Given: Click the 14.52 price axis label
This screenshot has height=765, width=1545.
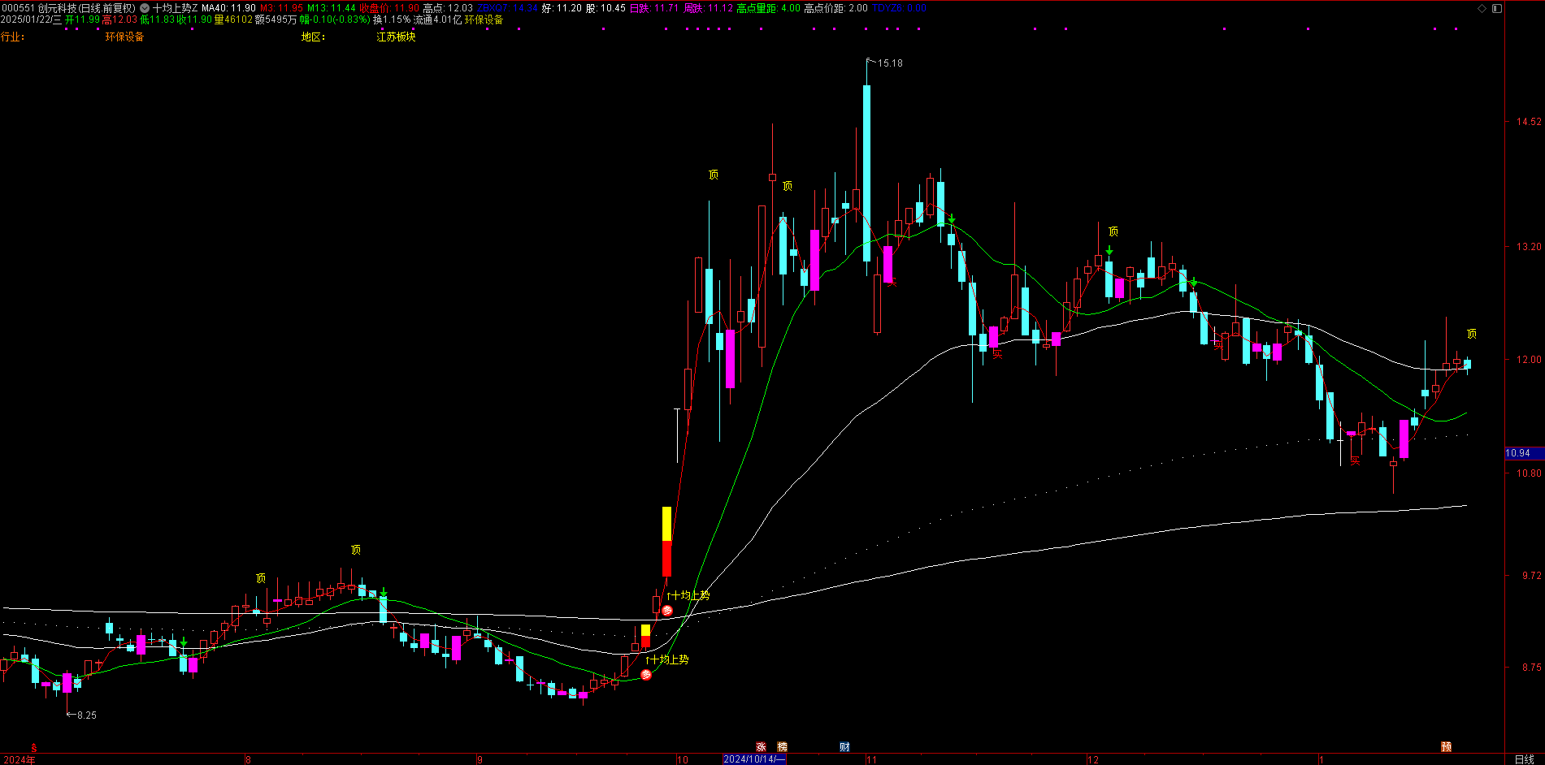Looking at the screenshot, I should coord(1529,122).
